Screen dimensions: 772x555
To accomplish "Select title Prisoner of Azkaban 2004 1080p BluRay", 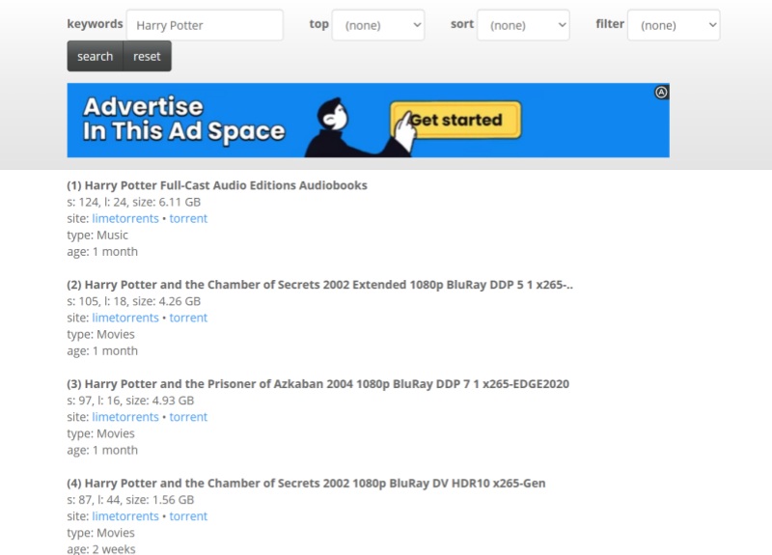I will (x=318, y=383).
